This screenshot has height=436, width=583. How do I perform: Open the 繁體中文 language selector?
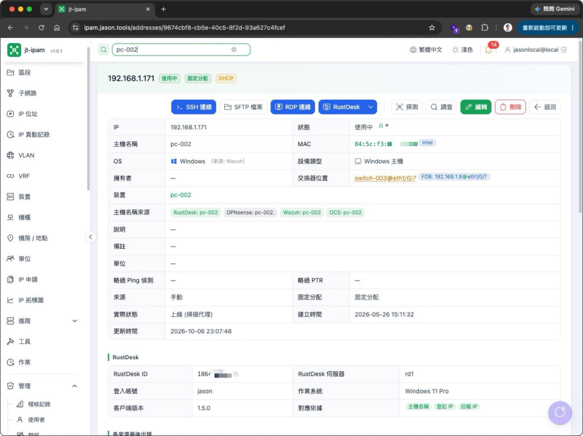point(426,50)
